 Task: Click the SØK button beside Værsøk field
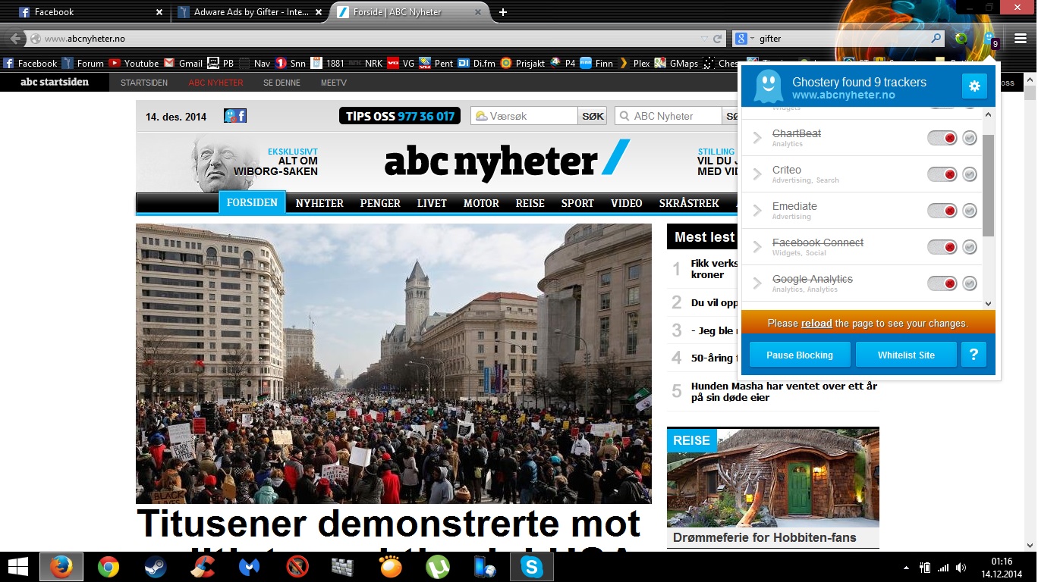pos(593,116)
